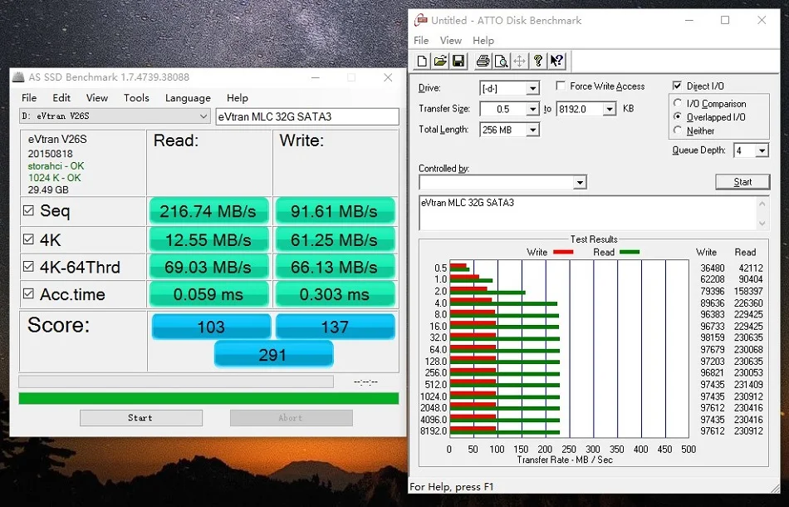
Task: Click the four-arrow move icon in ATTO toolbar
Action: point(519,62)
